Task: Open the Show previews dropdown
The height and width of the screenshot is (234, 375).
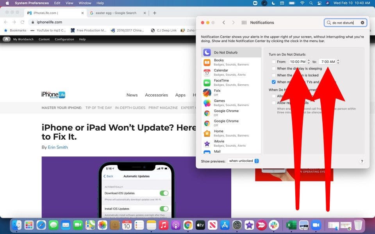Action: tap(243, 161)
